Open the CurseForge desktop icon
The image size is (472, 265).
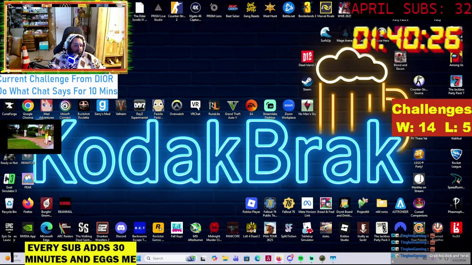[x=9, y=108]
